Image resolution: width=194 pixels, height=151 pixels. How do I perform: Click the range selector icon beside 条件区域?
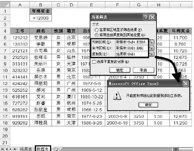coord(151,48)
